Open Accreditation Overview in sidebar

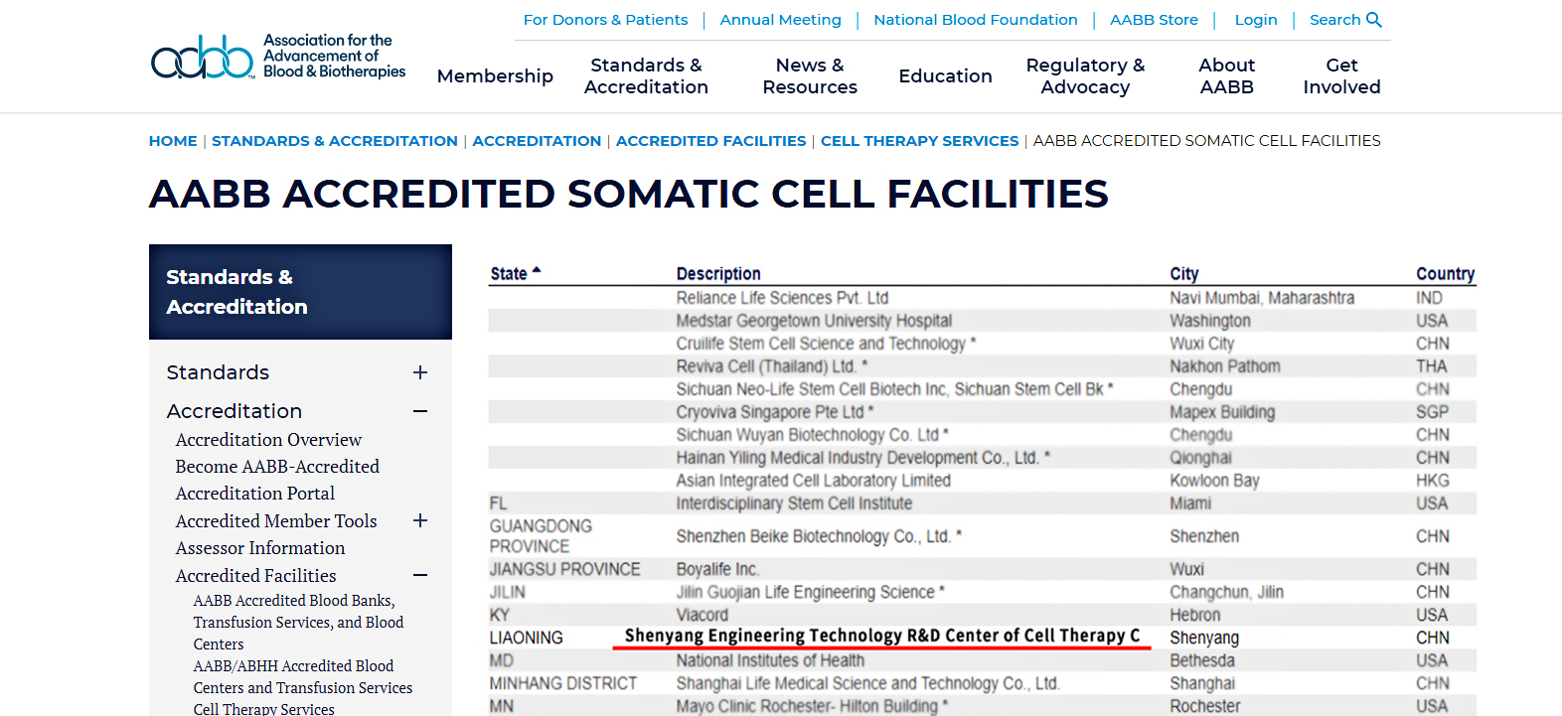pos(268,439)
